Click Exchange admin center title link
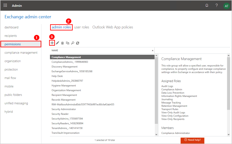This screenshot has height=144, width=232. tap(28, 17)
